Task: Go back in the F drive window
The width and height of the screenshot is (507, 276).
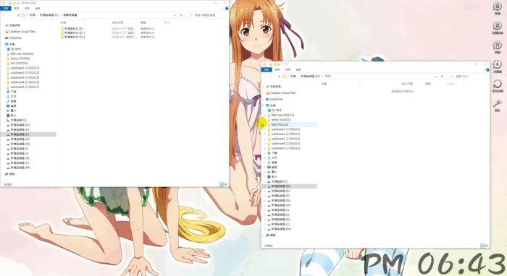Action: pyautogui.click(x=4, y=15)
